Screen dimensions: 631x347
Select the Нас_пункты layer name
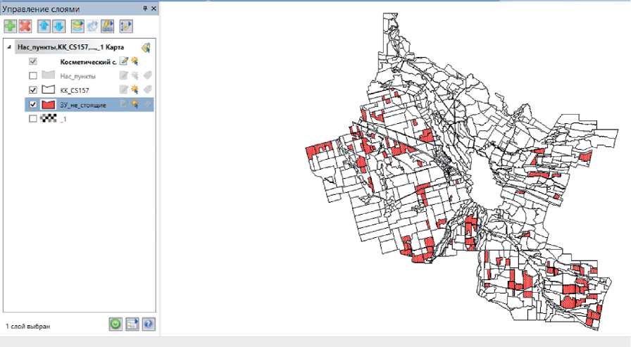tap(77, 76)
